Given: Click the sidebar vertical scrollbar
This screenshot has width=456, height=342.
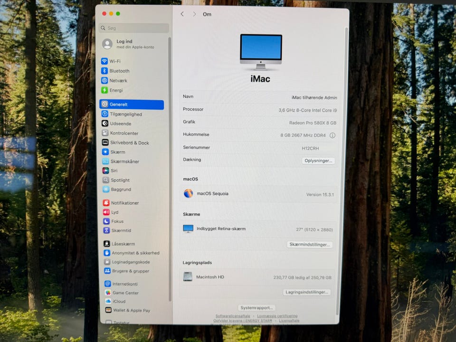Looking at the screenshot, I should (x=170, y=169).
